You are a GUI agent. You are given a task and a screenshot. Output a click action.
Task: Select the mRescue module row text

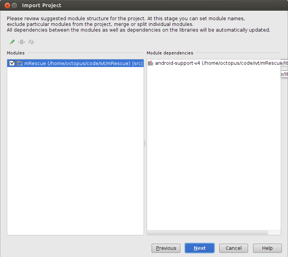(83, 63)
